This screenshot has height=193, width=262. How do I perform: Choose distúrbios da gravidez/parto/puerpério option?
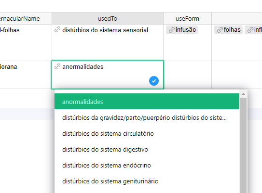click(147, 117)
